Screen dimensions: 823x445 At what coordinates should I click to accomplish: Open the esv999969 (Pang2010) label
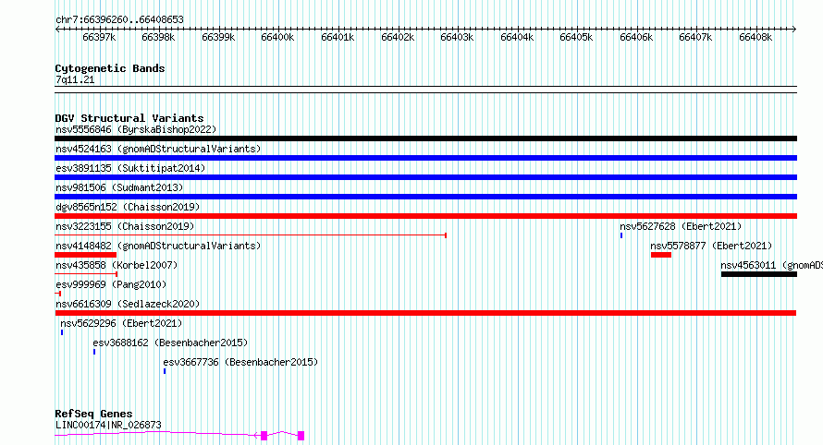pos(111,284)
